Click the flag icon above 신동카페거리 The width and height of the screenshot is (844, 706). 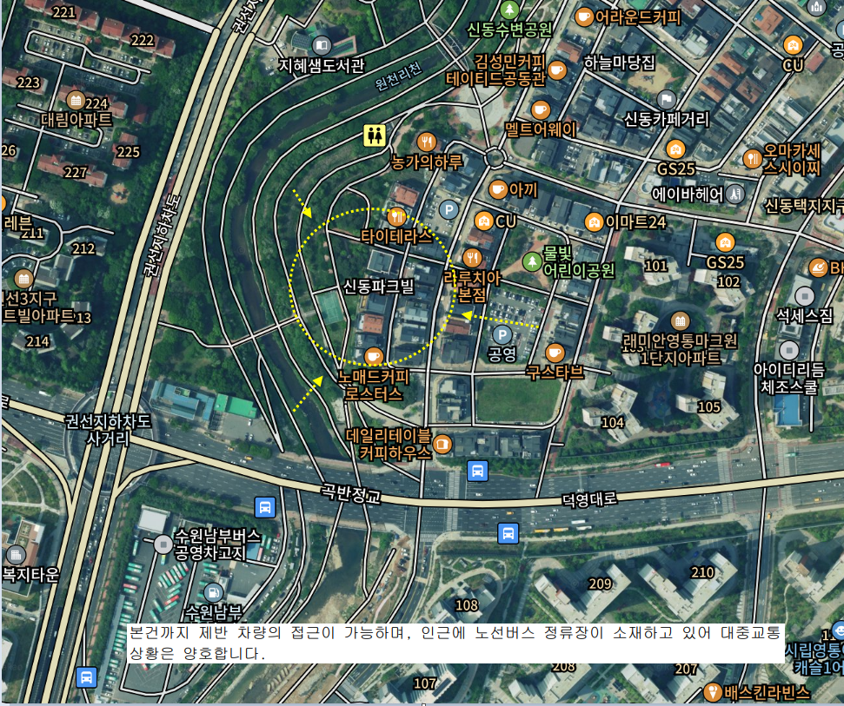point(667,100)
